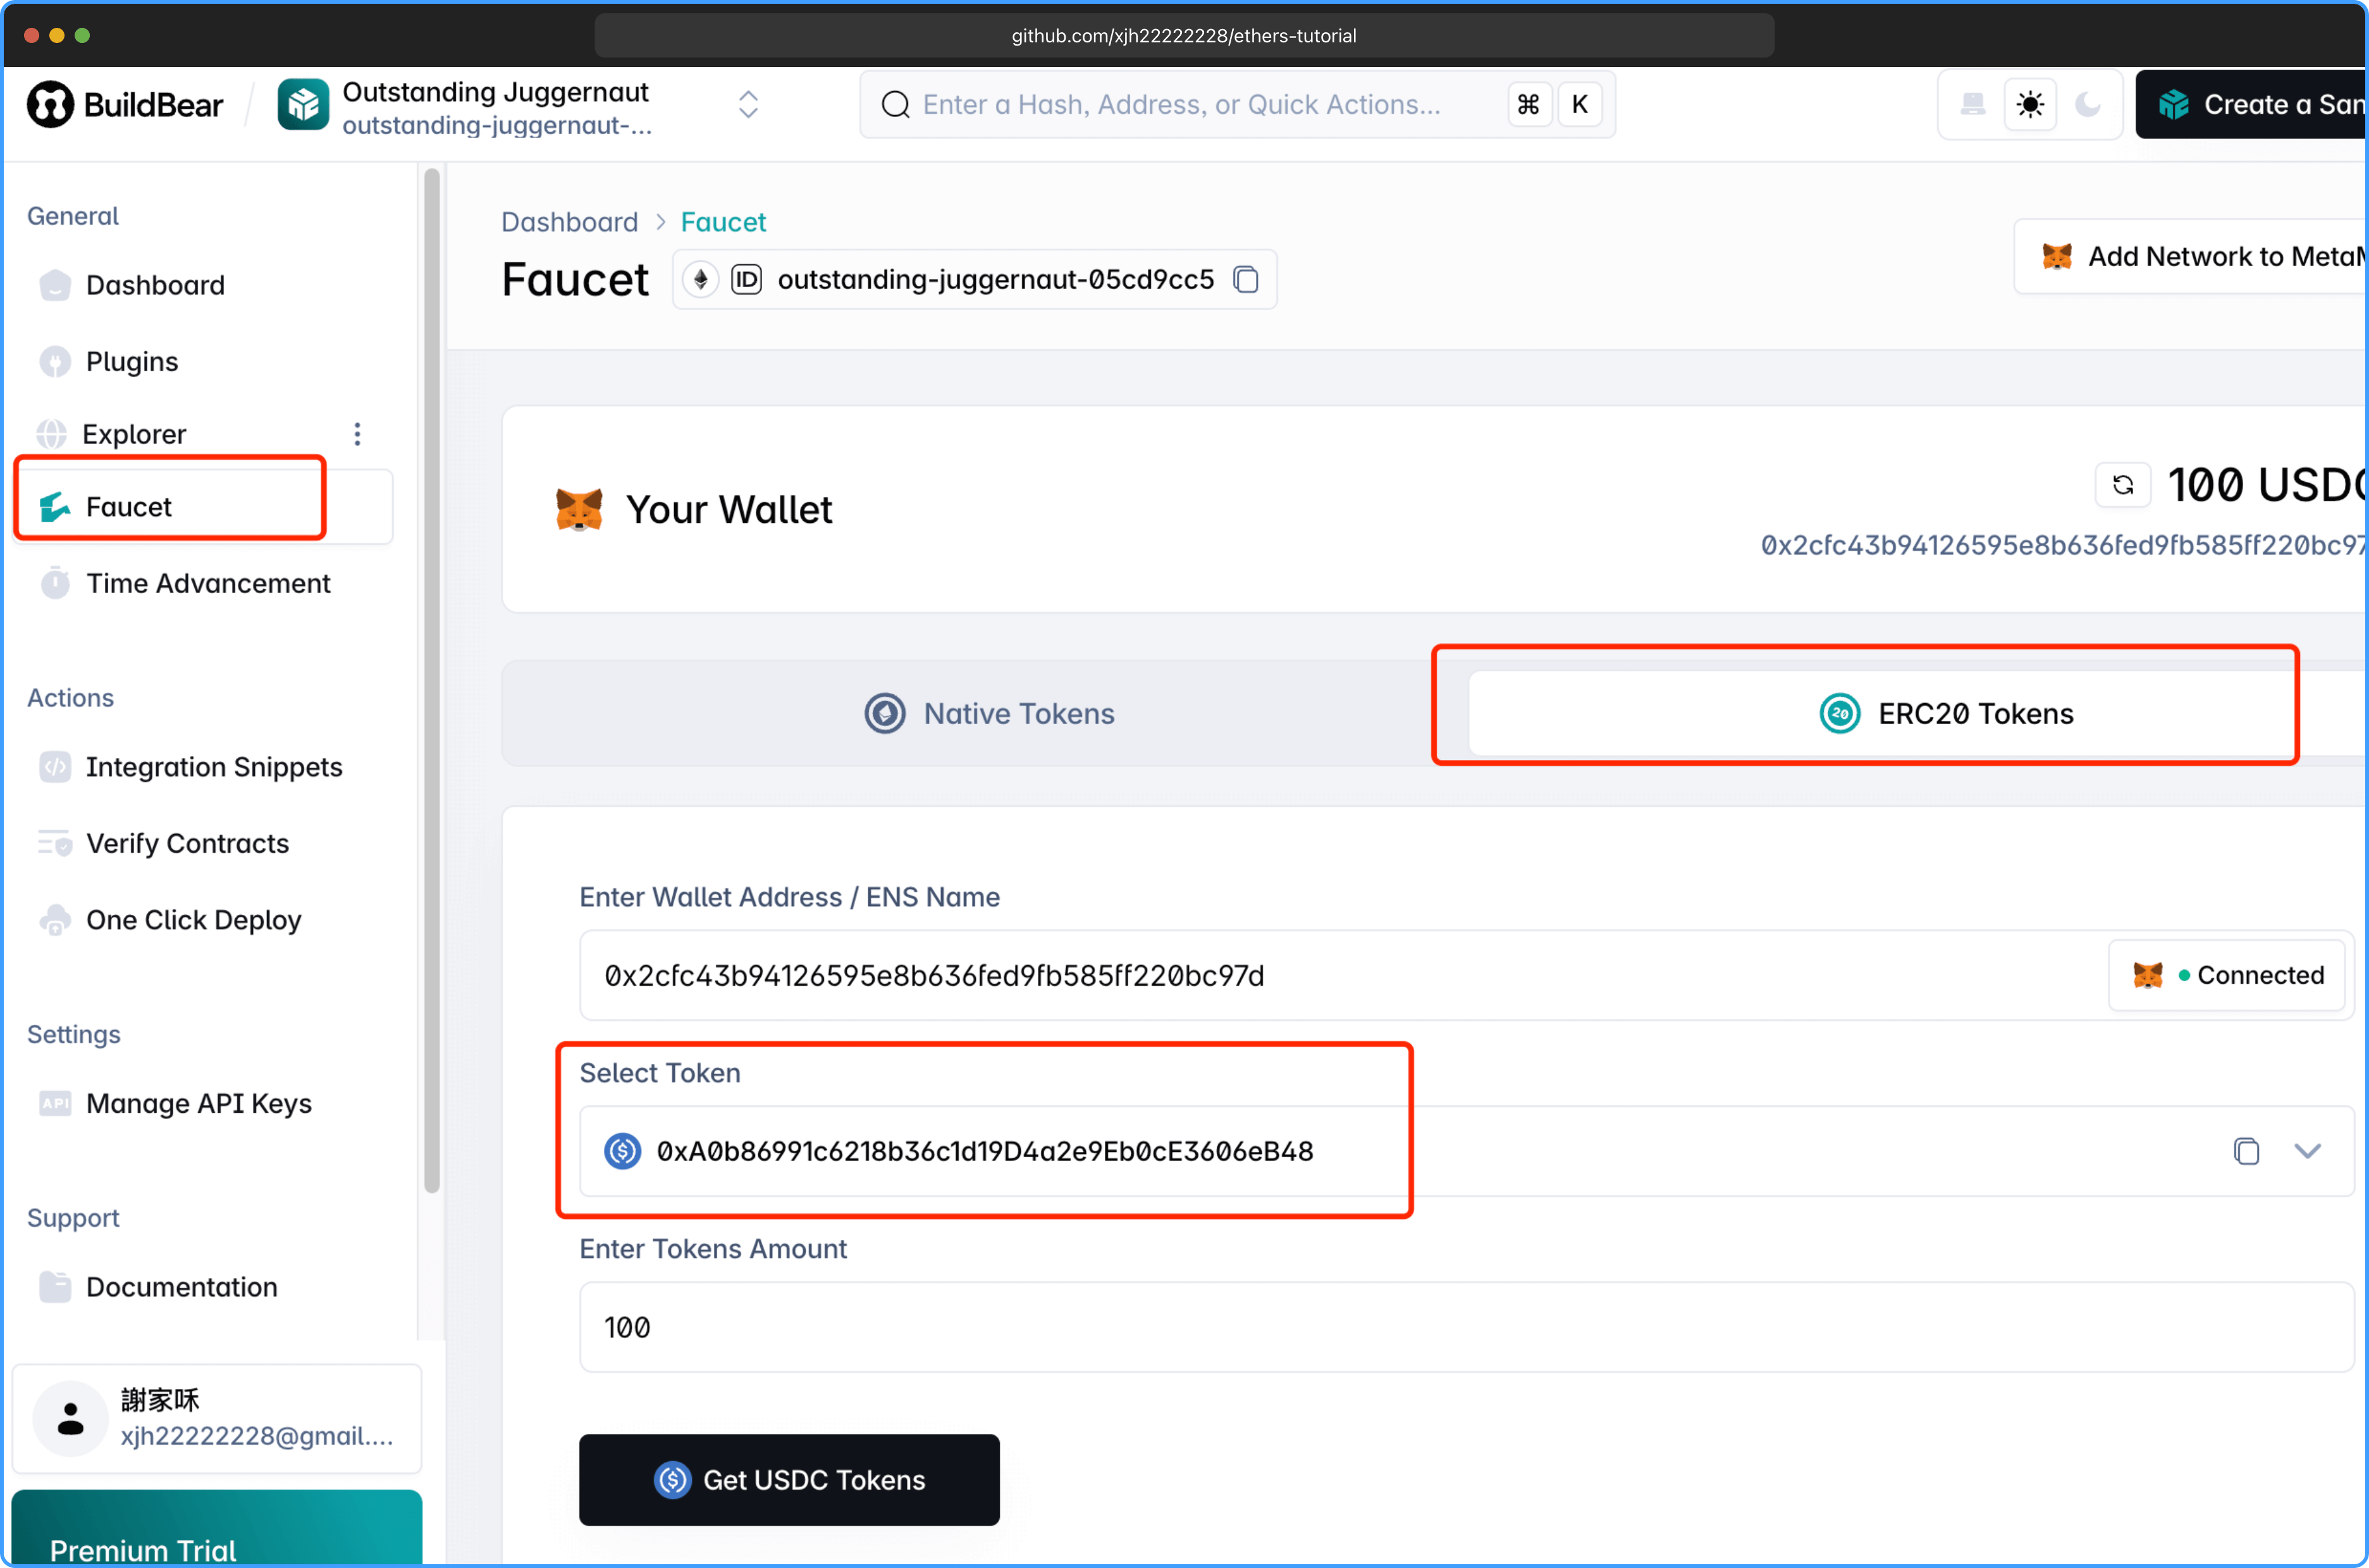Click the ERC20 Tokens badge icon
Screen dimensions: 2369x1568
point(1839,713)
